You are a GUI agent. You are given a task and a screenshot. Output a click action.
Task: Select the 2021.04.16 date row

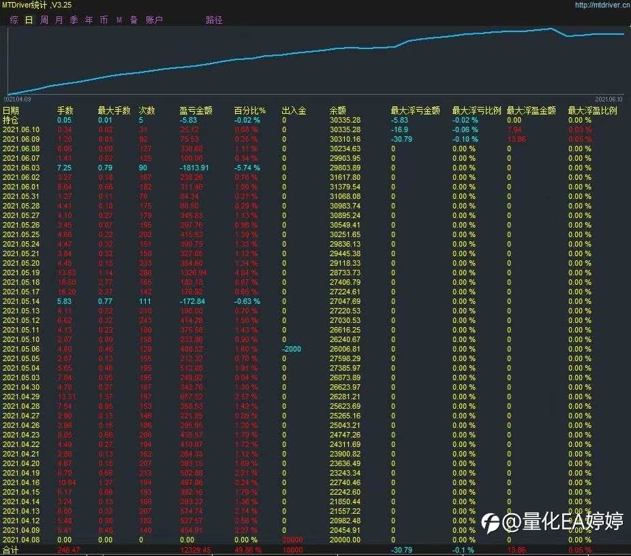click(21, 483)
